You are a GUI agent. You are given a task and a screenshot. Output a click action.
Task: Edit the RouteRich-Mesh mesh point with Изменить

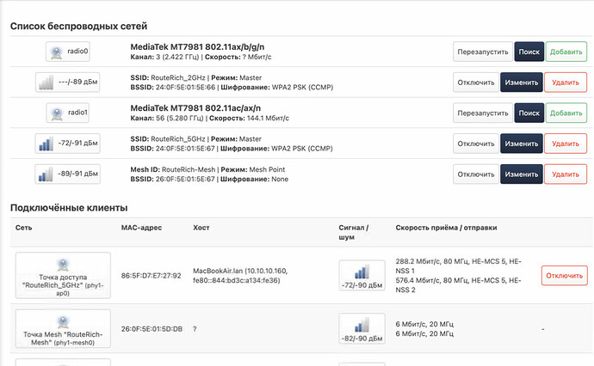point(522,174)
